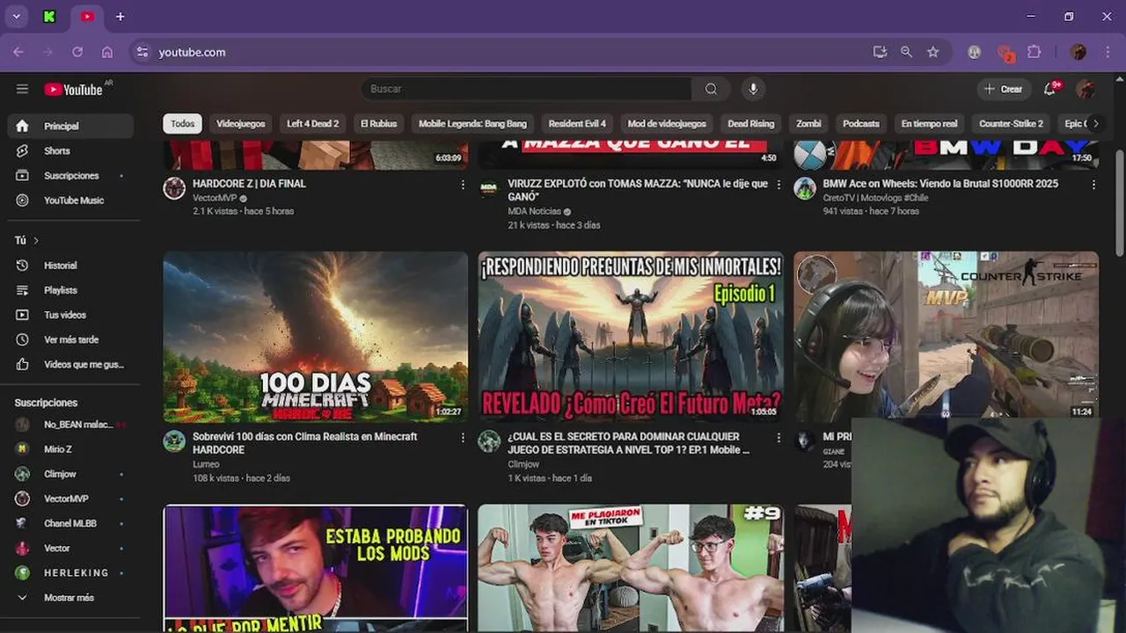Open options for VIRUZZ EXPLOTÓ video
This screenshot has height=633, width=1126.
tap(779, 185)
